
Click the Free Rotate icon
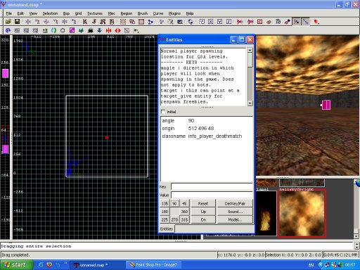pyautogui.click(x=191, y=22)
